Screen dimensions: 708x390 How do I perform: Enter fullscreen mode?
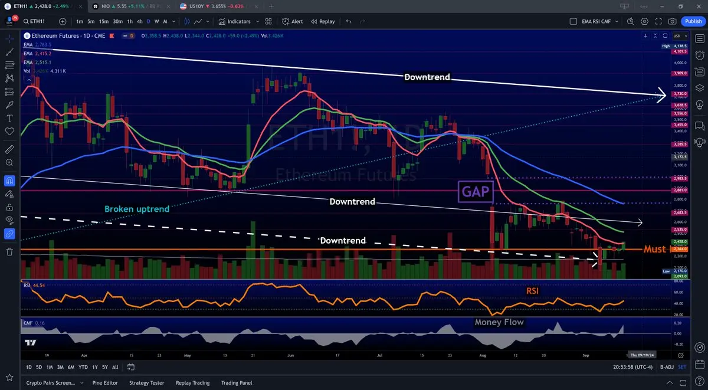click(658, 21)
